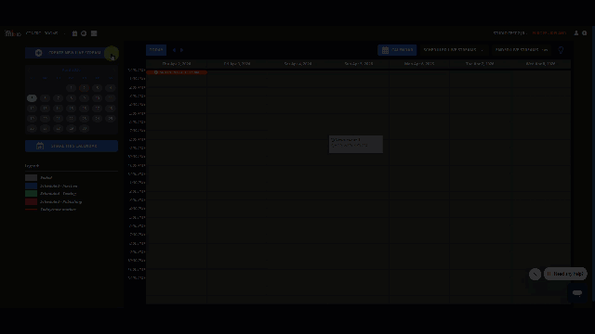The height and width of the screenshot is (334, 595).
Task: Click the calendar share icon on Share This Calendar
Action: coord(40,146)
